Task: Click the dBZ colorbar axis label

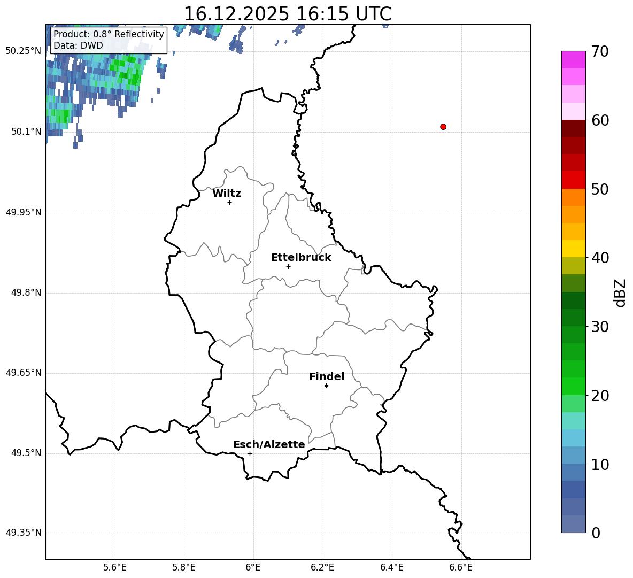Action: 619,292
